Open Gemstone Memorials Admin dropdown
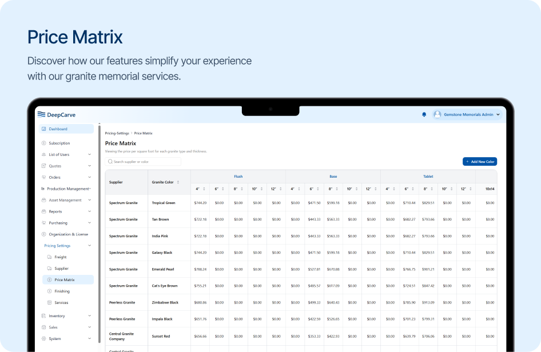This screenshot has height=352, width=541. click(498, 114)
